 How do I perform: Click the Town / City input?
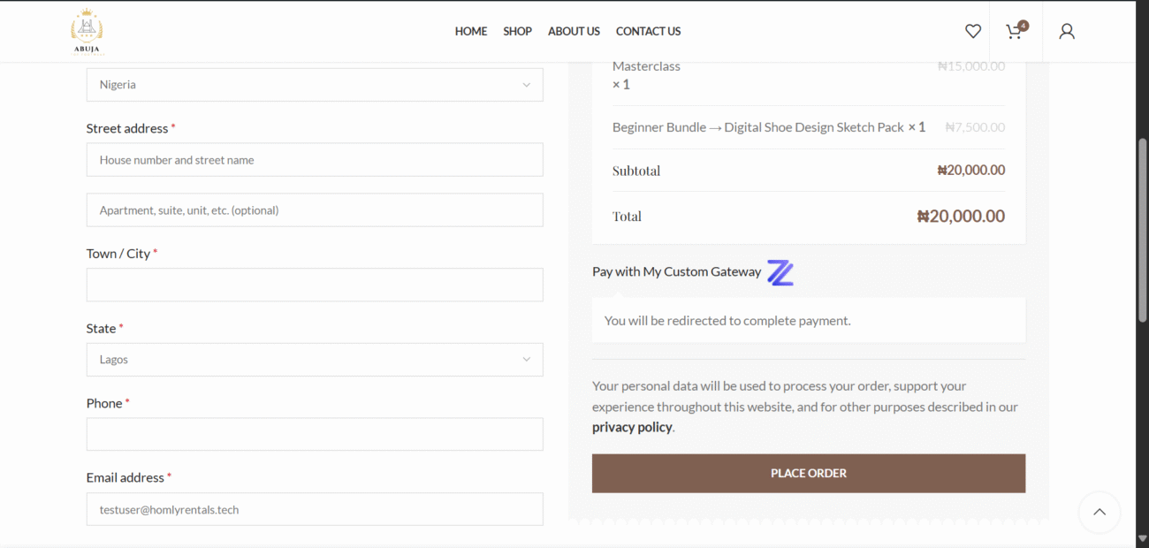point(315,285)
